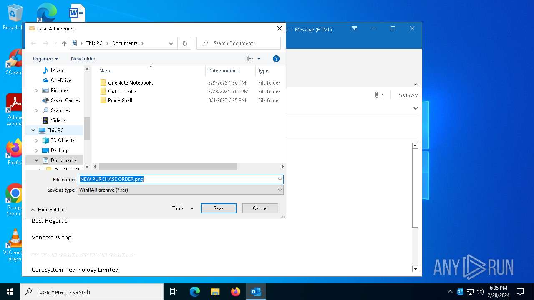The width and height of the screenshot is (534, 300).
Task: Open the view options dropdown arrow
Action: [259, 59]
